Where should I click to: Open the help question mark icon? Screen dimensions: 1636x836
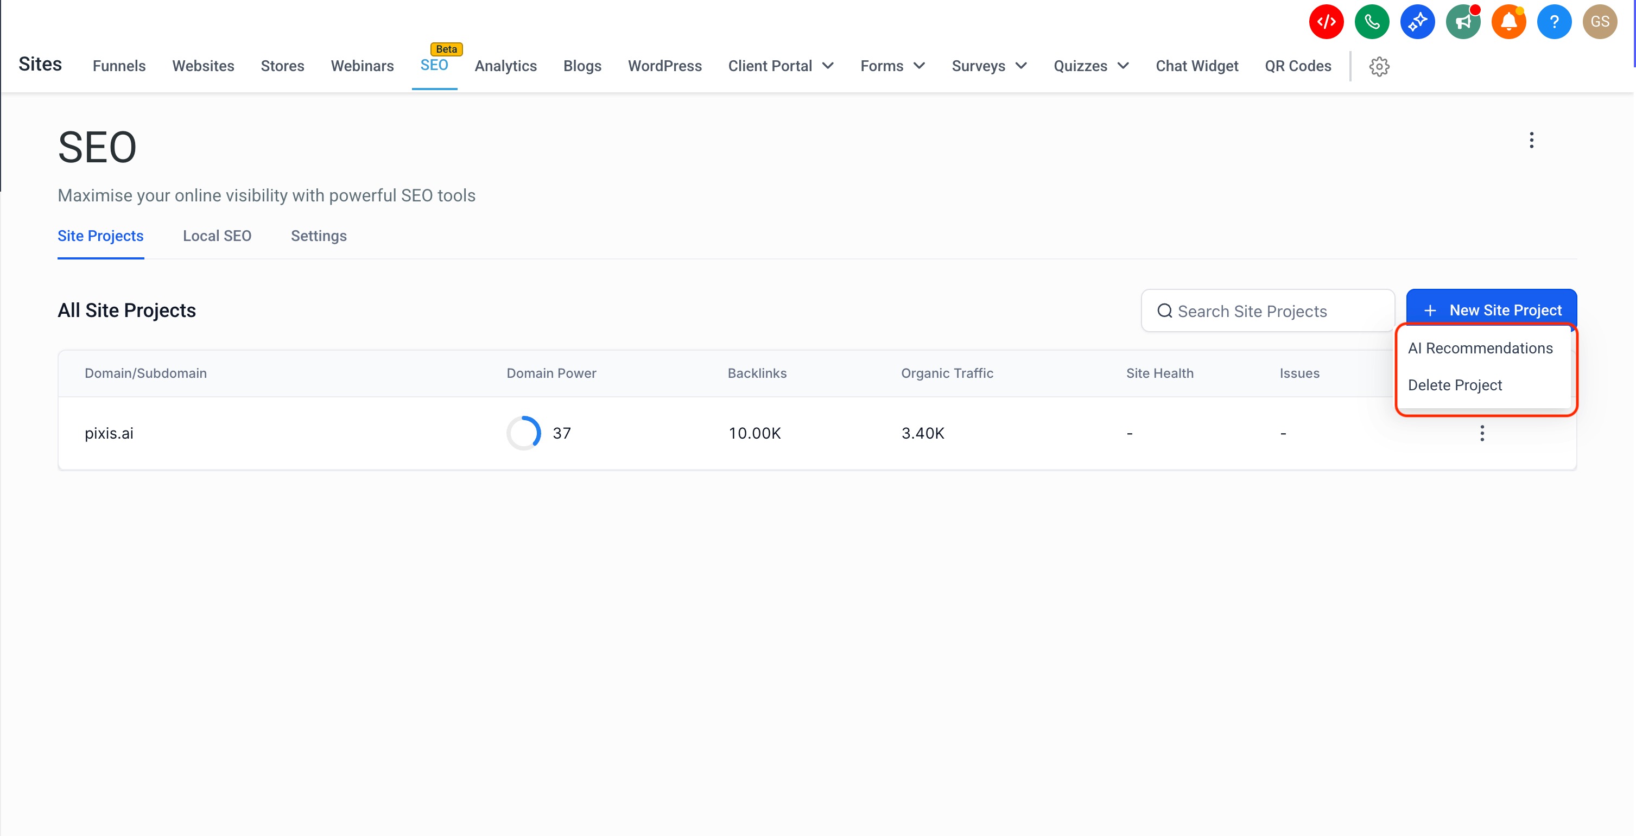click(1554, 21)
